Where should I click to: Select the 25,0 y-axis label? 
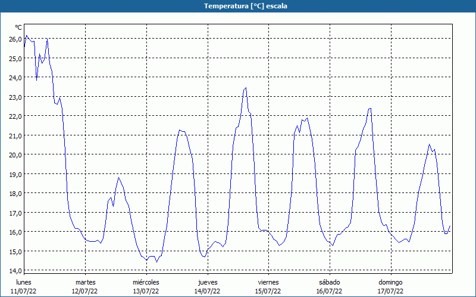tap(15, 58)
